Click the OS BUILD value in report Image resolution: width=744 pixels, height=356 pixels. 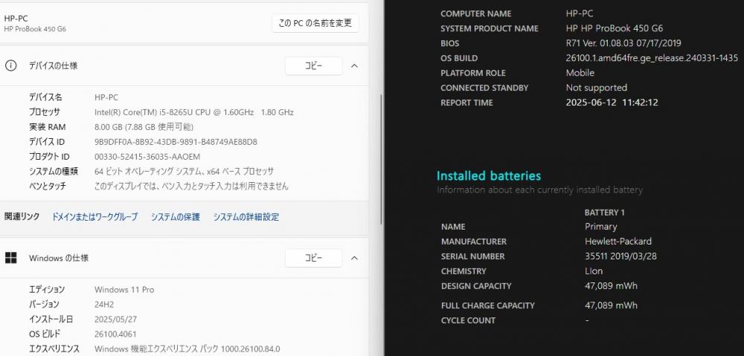click(652, 58)
